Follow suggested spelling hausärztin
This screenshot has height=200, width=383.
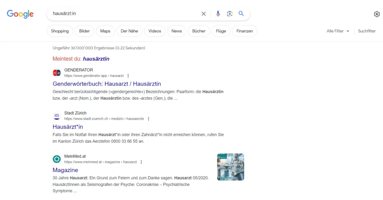(96, 59)
